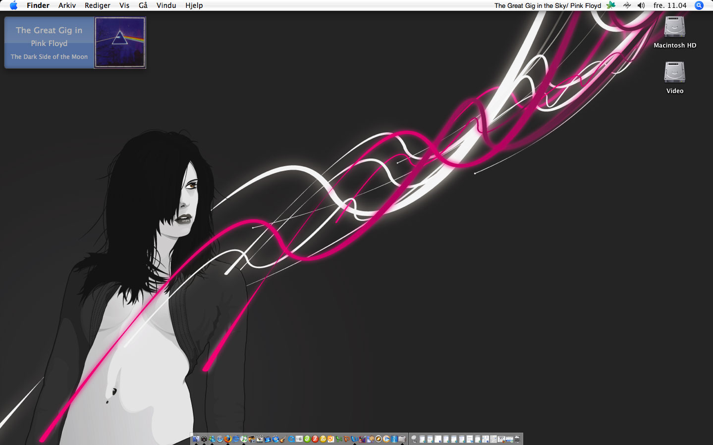Open iDVD from the Dock
The width and height of the screenshot is (713, 445).
point(275,439)
